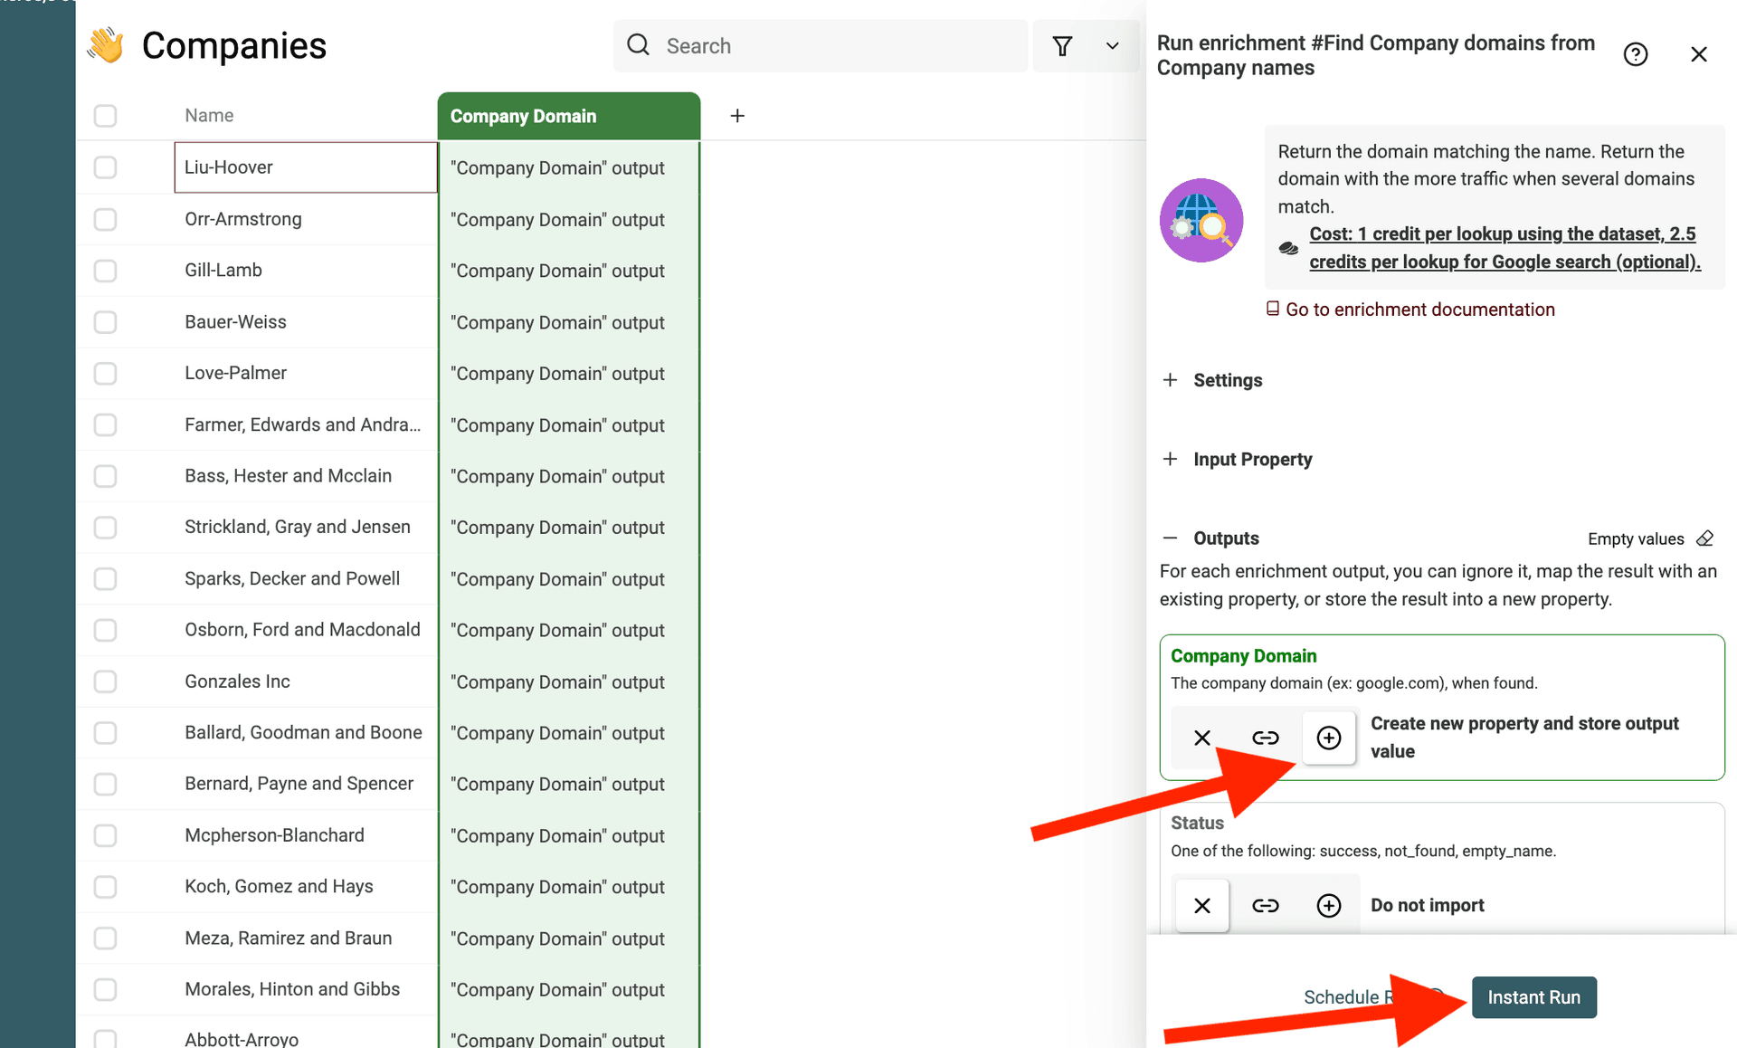Open dropdown chevron next to filter
The image size is (1737, 1048).
point(1112,46)
